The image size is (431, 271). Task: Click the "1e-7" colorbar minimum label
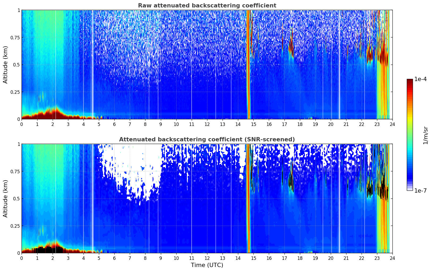pyautogui.click(x=420, y=191)
